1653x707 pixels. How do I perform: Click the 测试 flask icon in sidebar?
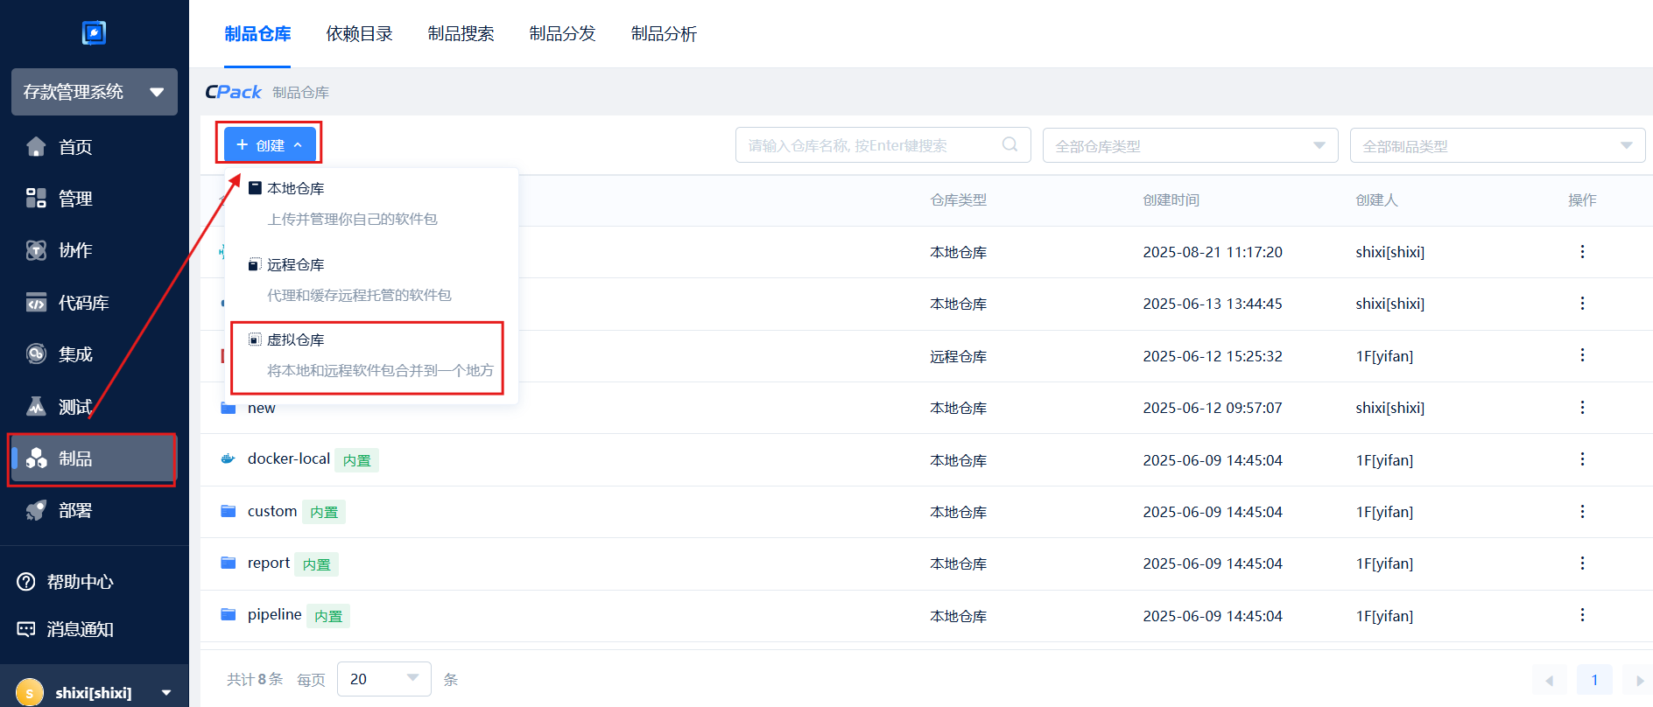click(x=36, y=407)
